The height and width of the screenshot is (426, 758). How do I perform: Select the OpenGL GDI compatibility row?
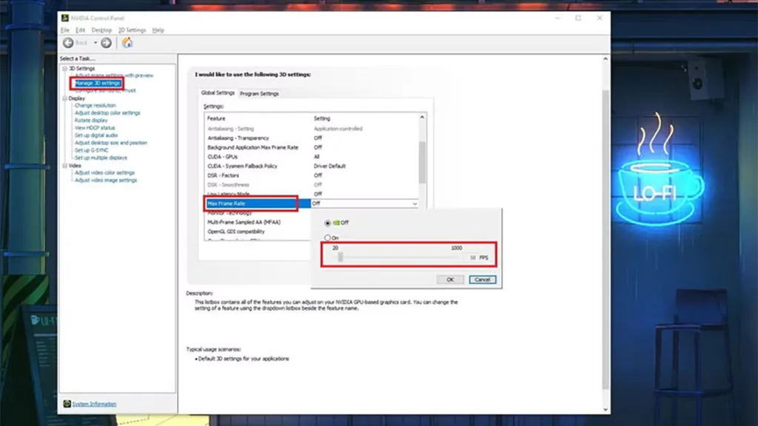tap(258, 231)
